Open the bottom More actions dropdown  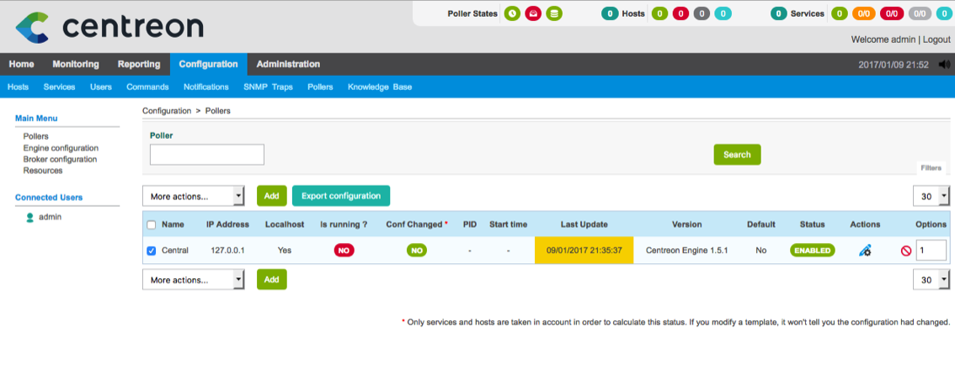(x=193, y=279)
